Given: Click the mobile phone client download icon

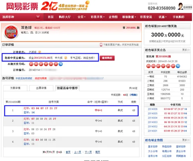Looking at the screenshot, I should [x=101, y=45].
